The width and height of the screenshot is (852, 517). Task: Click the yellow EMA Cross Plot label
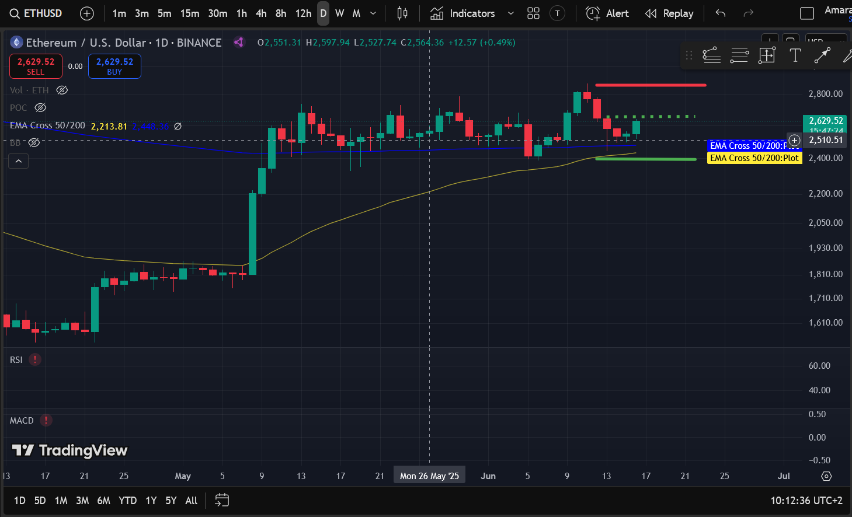[754, 158]
